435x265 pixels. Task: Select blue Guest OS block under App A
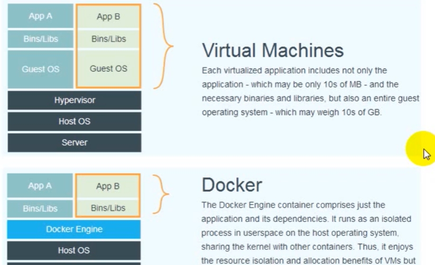pos(40,69)
